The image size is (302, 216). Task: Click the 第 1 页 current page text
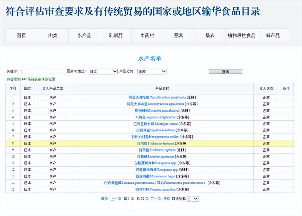pos(128,199)
